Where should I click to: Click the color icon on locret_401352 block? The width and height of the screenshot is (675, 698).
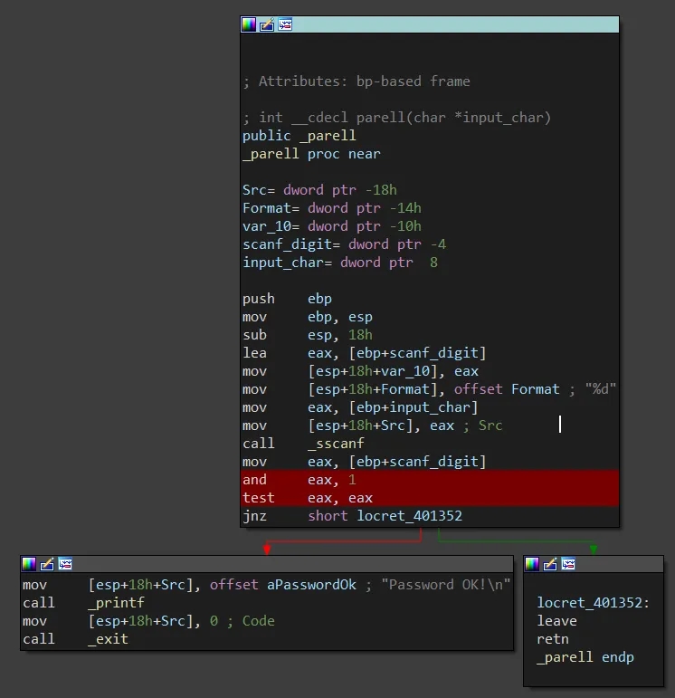click(x=532, y=564)
